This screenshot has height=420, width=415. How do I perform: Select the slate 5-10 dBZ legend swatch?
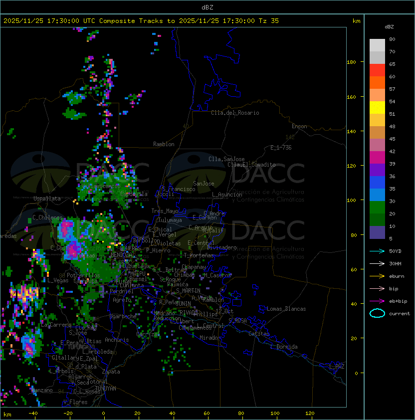click(x=377, y=232)
